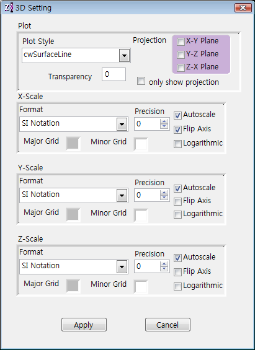The image size is (255, 350).
Task: Check only show projection option
Action: [141, 81]
